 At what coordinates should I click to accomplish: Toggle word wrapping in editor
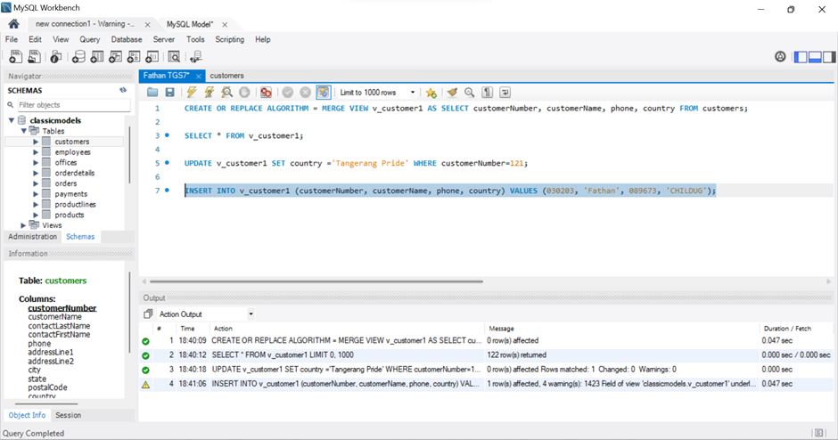click(505, 93)
